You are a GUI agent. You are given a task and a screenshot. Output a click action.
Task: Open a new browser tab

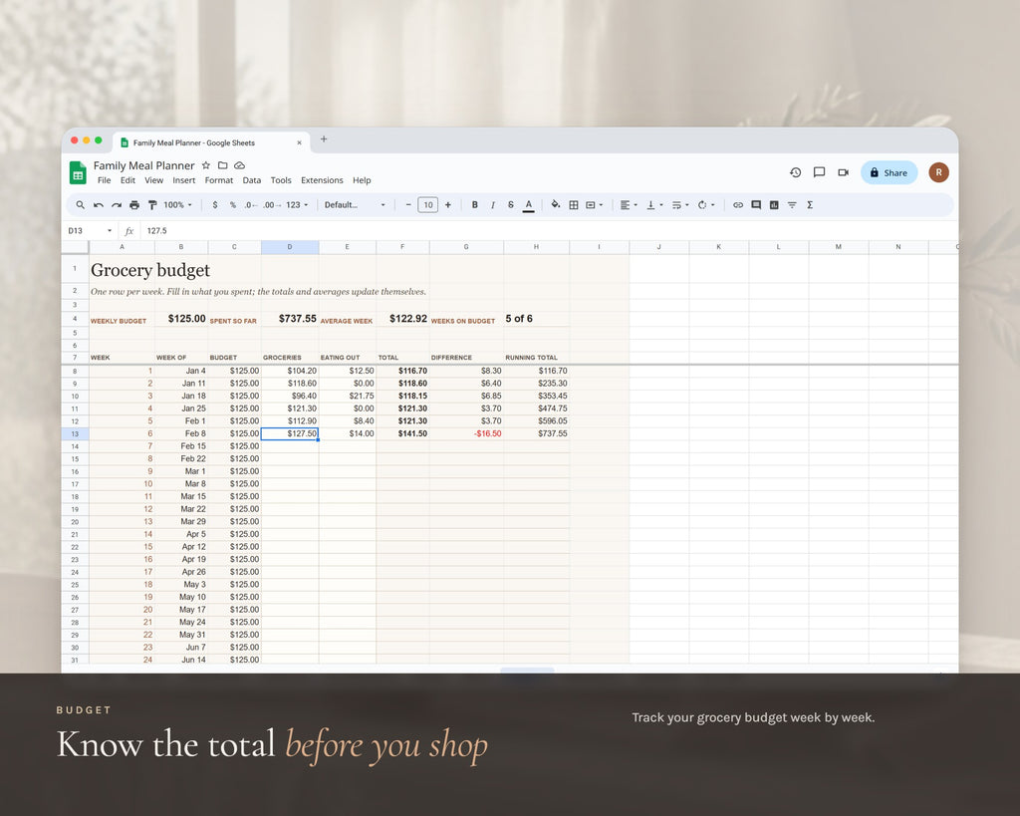pyautogui.click(x=324, y=139)
